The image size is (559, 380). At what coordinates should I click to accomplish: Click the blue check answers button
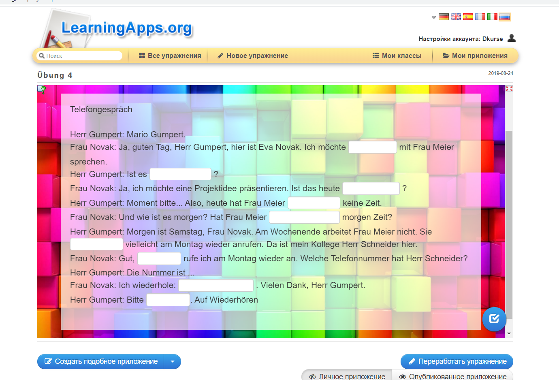tap(494, 319)
